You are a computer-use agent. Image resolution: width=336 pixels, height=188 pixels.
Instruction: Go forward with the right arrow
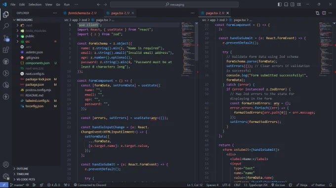[x=105, y=4]
